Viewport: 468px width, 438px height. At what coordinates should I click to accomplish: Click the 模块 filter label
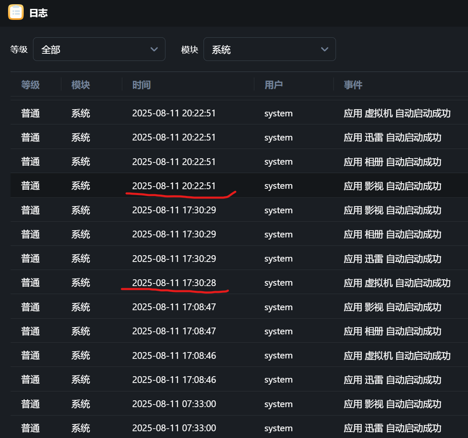(x=190, y=50)
